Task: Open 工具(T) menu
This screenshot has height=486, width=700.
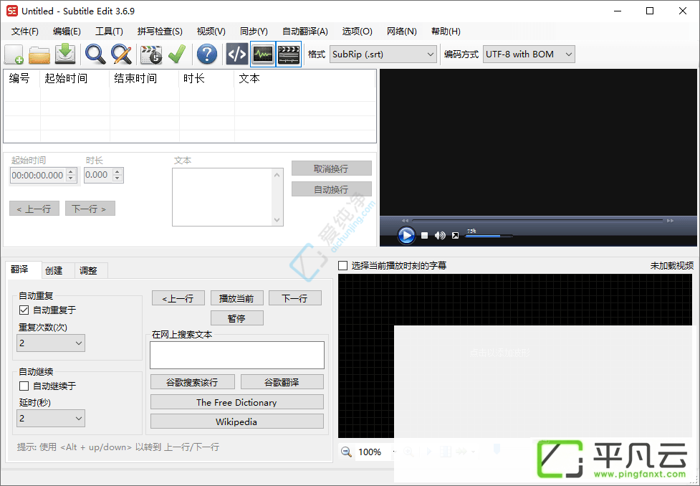Action: [109, 32]
